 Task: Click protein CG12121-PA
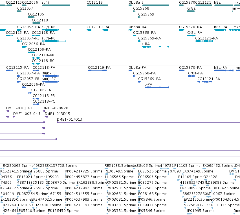(209, 79)
